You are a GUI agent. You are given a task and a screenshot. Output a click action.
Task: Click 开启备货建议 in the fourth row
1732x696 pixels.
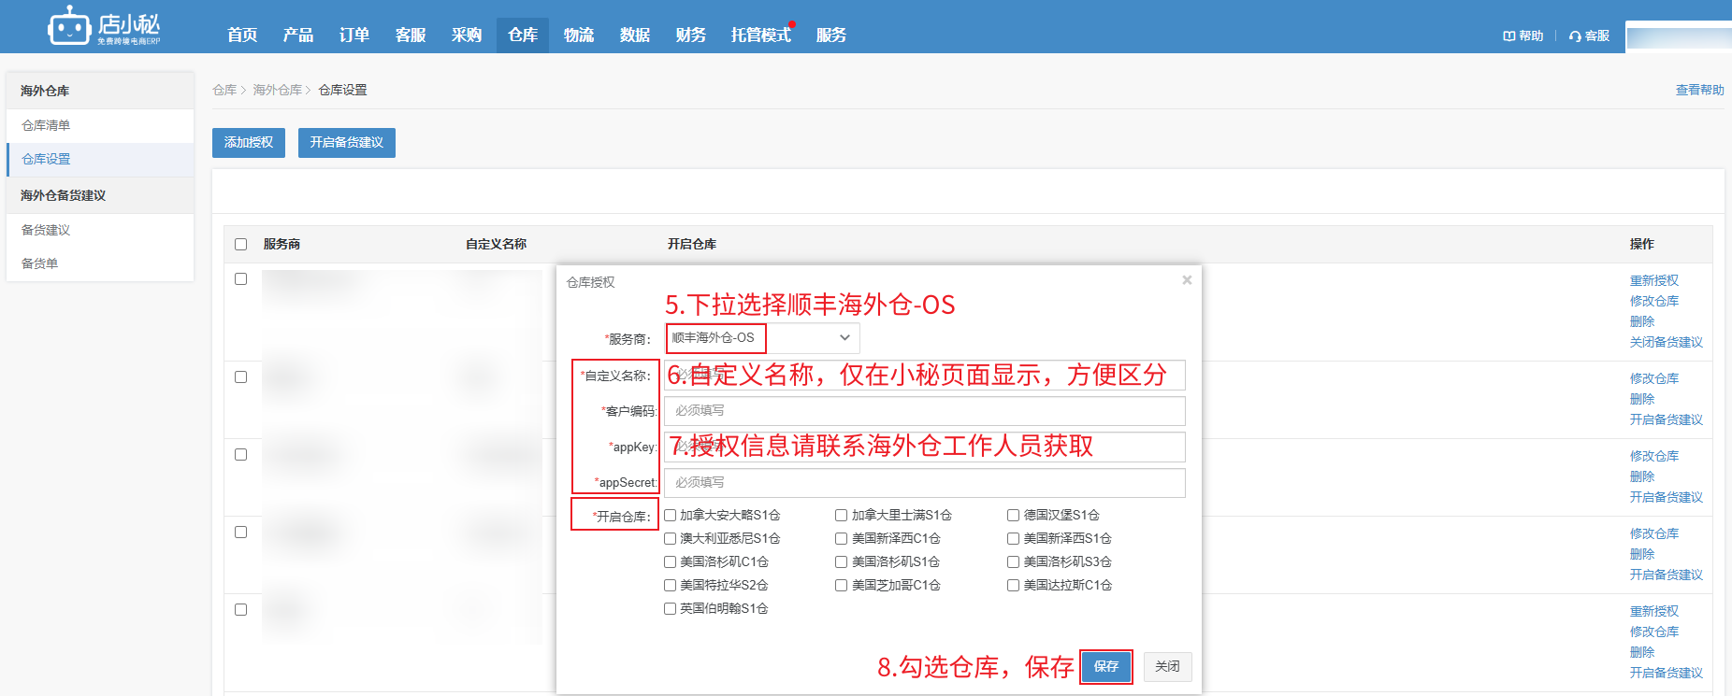click(x=1667, y=575)
